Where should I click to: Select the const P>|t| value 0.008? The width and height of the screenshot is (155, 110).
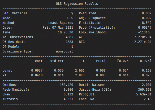[101, 71]
